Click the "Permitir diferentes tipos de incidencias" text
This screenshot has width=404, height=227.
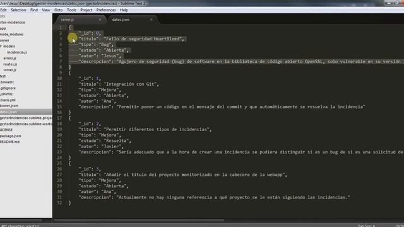pos(157,129)
